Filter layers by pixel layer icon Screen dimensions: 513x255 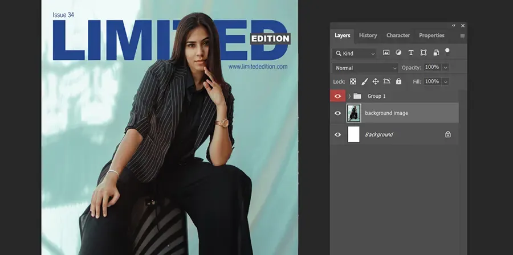(386, 53)
